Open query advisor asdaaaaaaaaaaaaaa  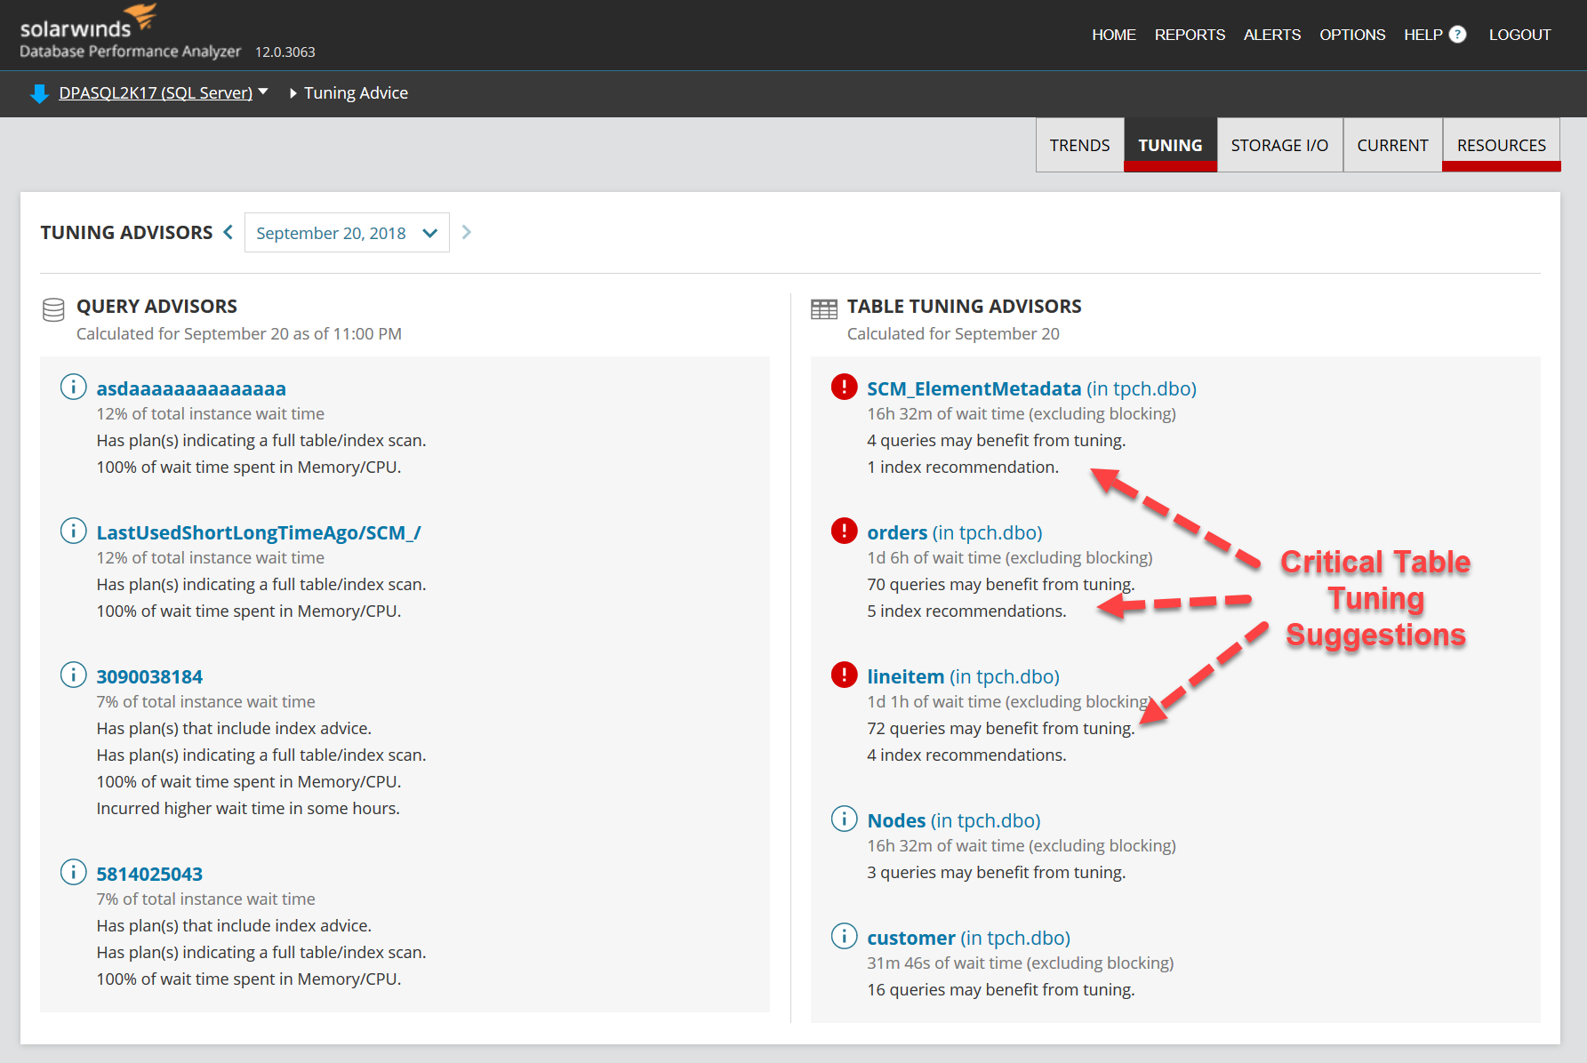[191, 388]
